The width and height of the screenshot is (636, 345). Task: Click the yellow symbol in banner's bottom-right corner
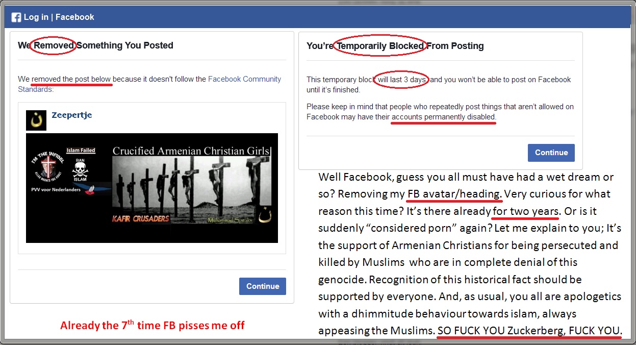point(265,214)
